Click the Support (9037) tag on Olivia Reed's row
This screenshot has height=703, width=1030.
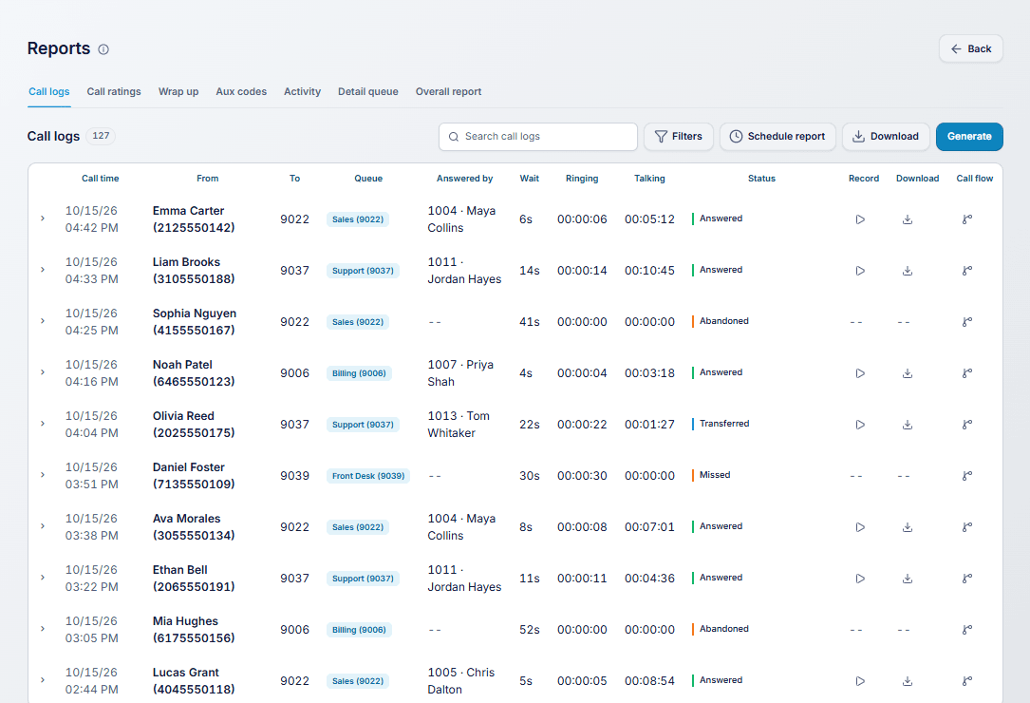pyautogui.click(x=363, y=425)
